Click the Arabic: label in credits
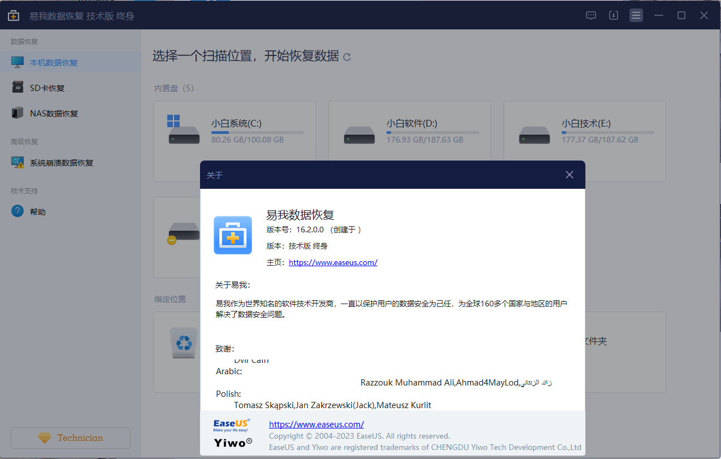This screenshot has width=721, height=459. (x=229, y=371)
